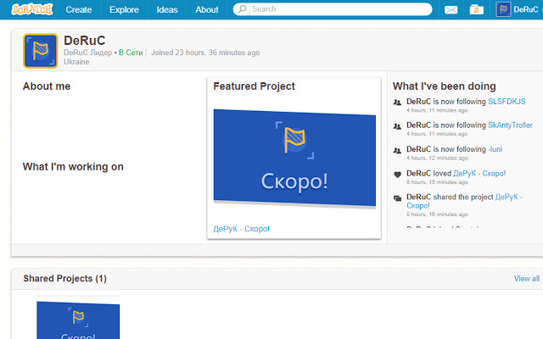The width and height of the screenshot is (543, 339).
Task: Go to the Ideas page
Action: (x=167, y=9)
